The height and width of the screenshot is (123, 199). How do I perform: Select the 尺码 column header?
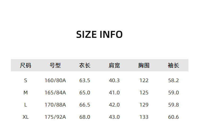pos(25,65)
